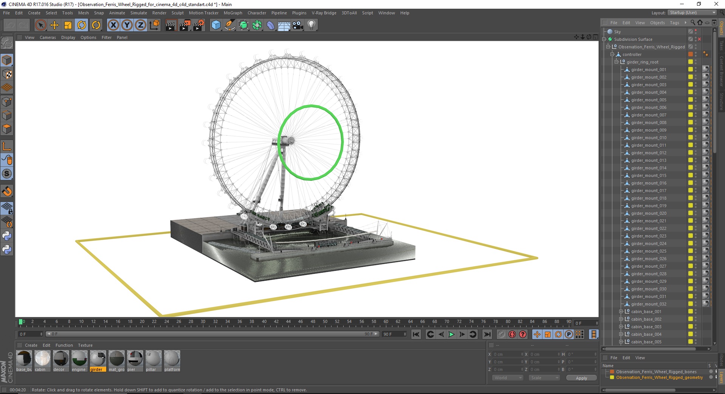Toggle the Snap magnet icon
The width and height of the screenshot is (725, 394).
[x=7, y=191]
